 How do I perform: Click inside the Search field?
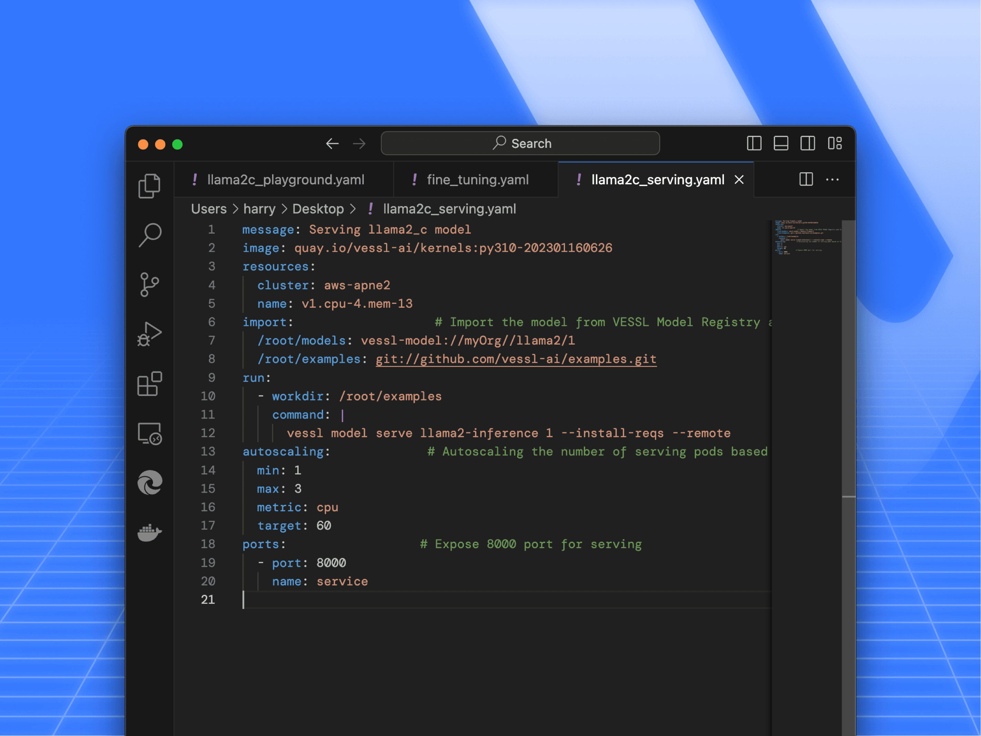pyautogui.click(x=520, y=143)
